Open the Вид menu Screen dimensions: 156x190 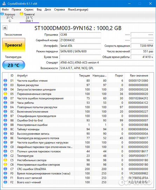[x=39, y=9]
